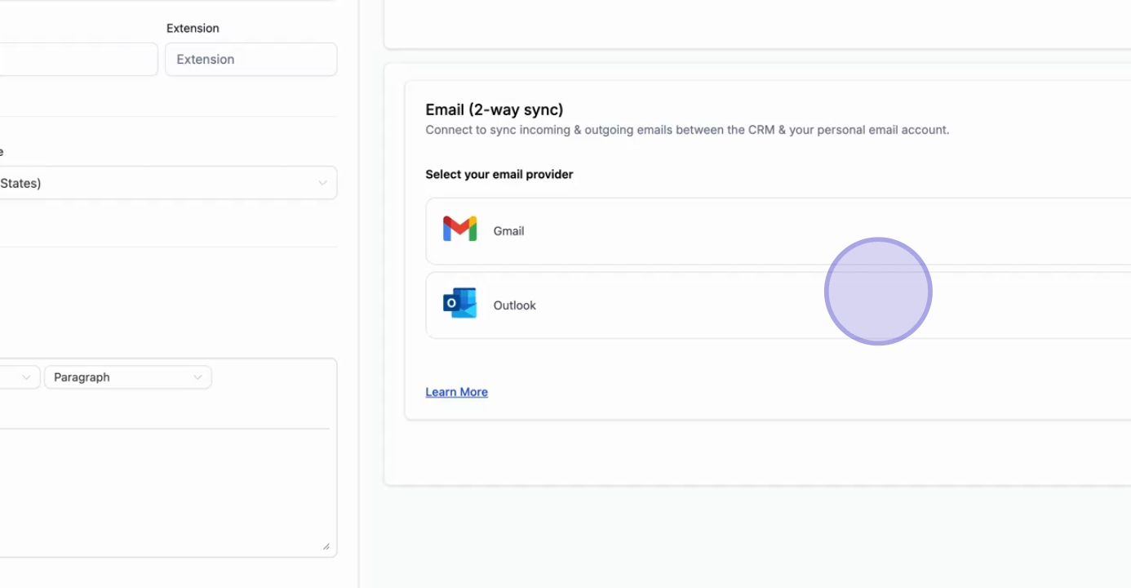Expand the dropdown left of Paragraph
Viewport: 1131px width, 588px height.
pyautogui.click(x=20, y=377)
